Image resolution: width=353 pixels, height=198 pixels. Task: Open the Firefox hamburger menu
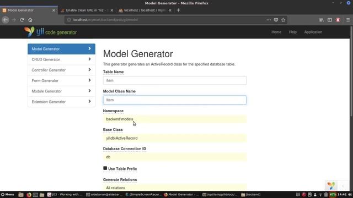pyautogui.click(x=348, y=20)
